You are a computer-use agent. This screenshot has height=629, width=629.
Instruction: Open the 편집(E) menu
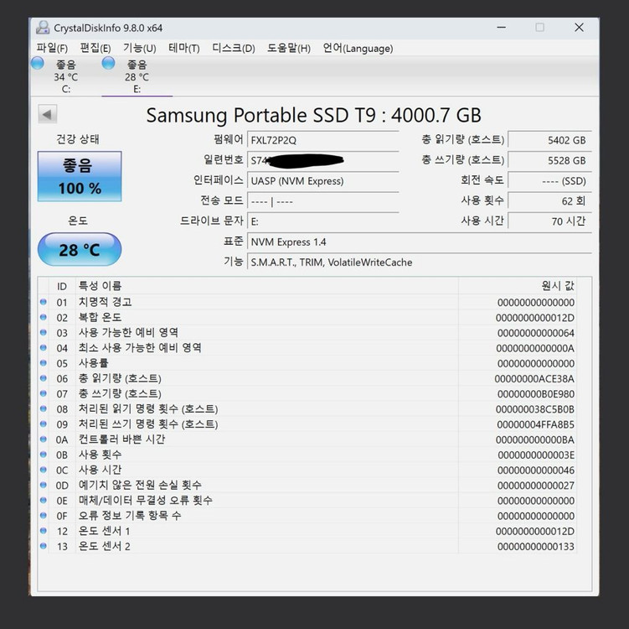95,48
